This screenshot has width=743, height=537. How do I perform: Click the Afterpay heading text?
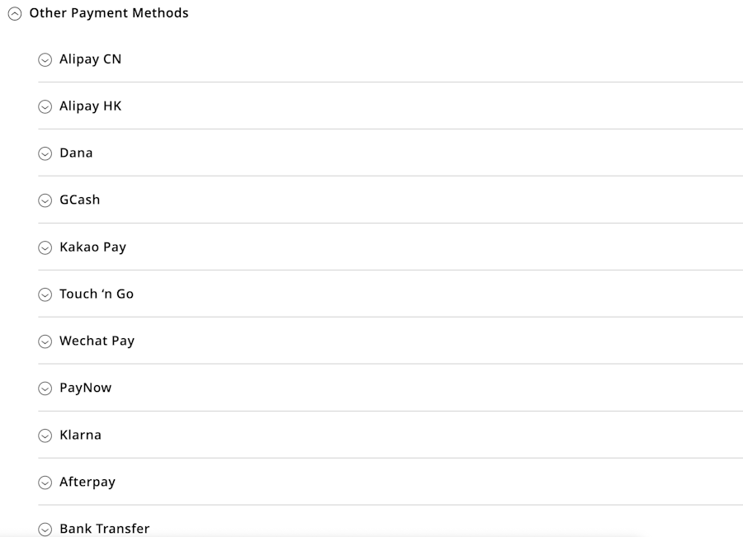coord(86,482)
